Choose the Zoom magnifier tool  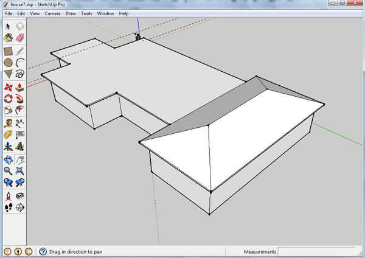click(8, 171)
